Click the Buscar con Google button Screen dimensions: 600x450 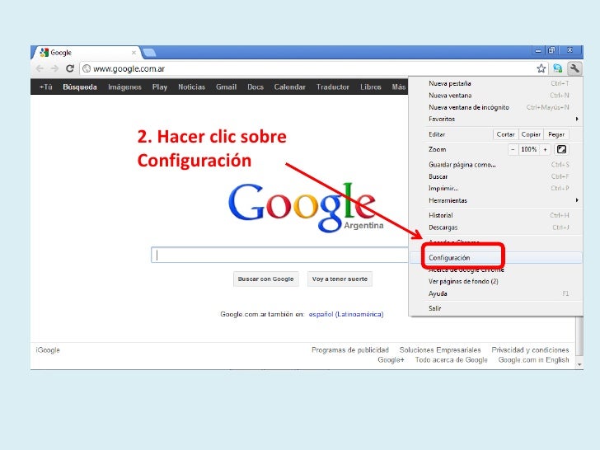click(265, 279)
